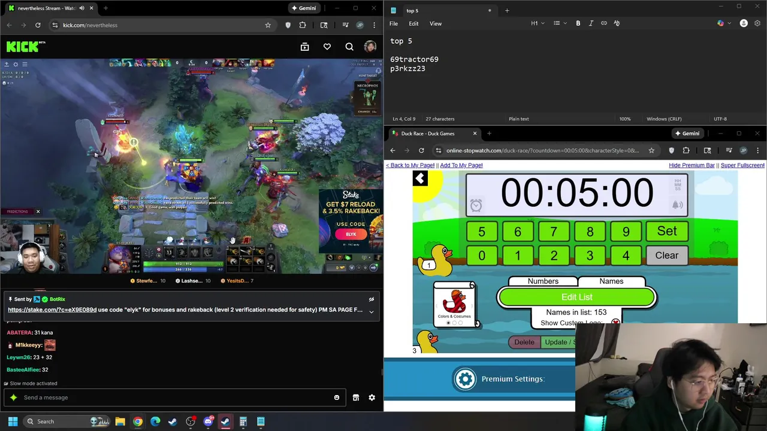Click 'Back to My Page!' link

click(410, 165)
